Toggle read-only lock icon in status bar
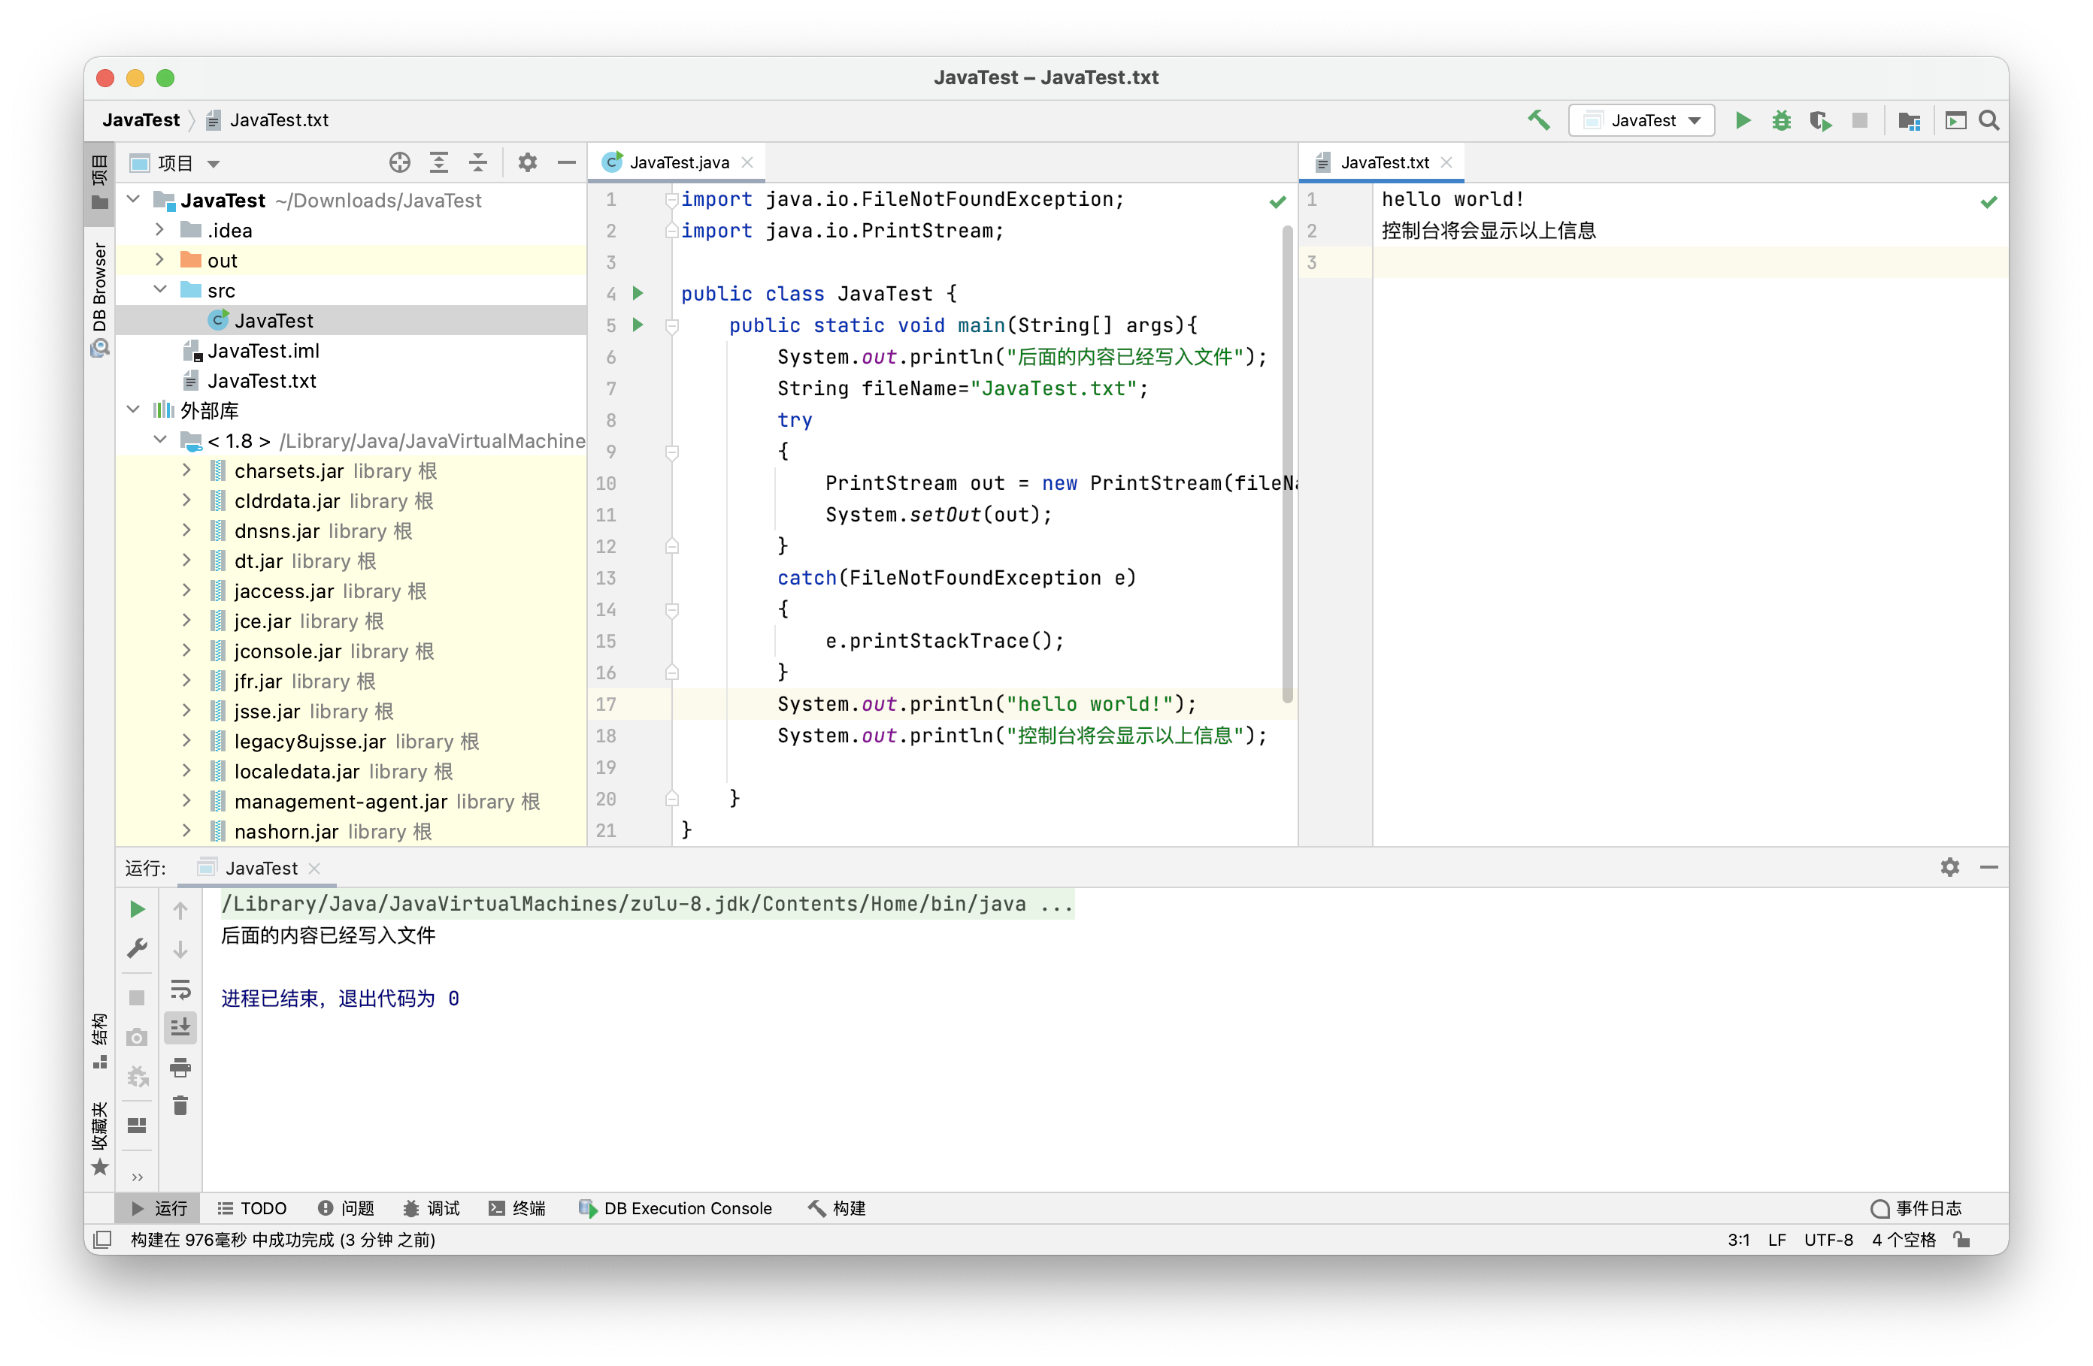This screenshot has height=1366, width=2093. click(1961, 1240)
